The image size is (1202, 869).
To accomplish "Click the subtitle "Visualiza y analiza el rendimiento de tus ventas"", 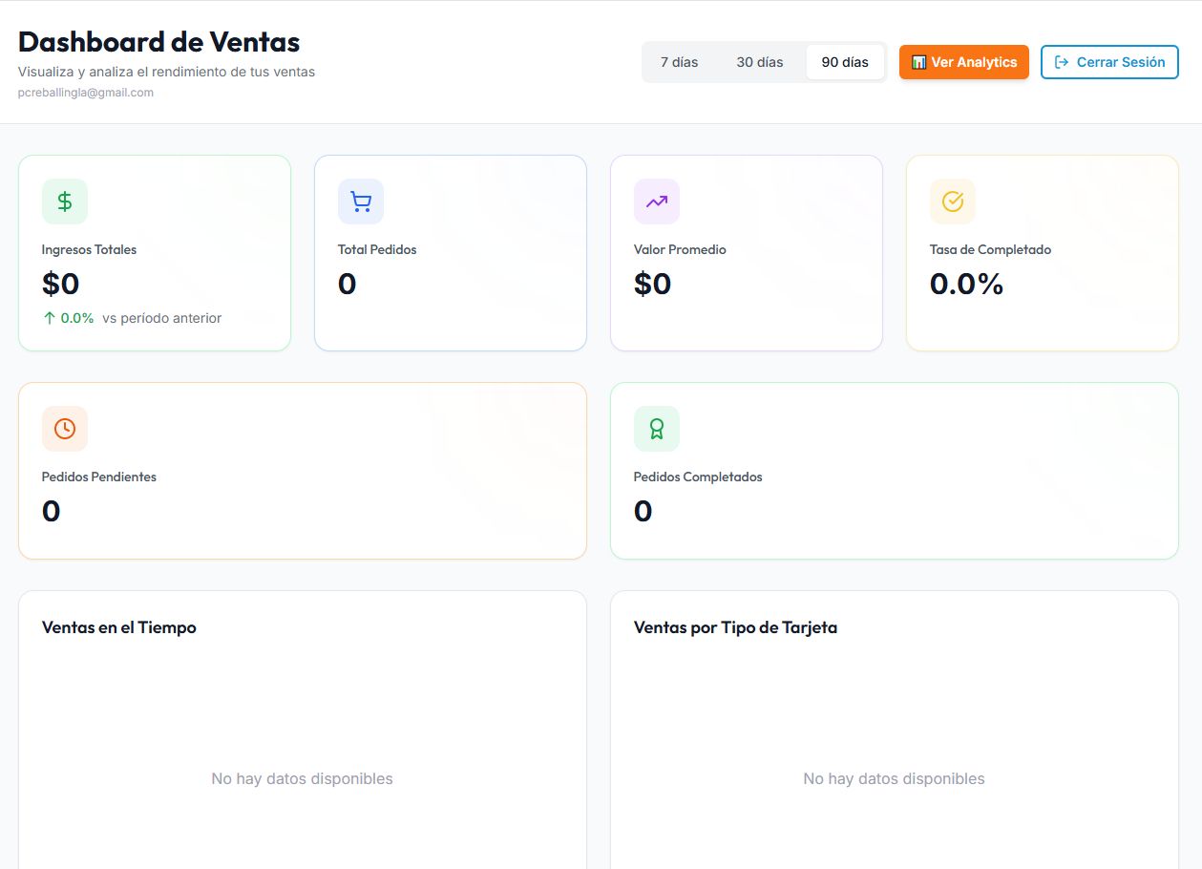I will [x=166, y=72].
